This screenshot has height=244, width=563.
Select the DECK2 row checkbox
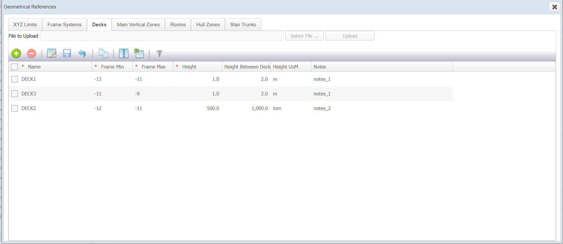[14, 108]
